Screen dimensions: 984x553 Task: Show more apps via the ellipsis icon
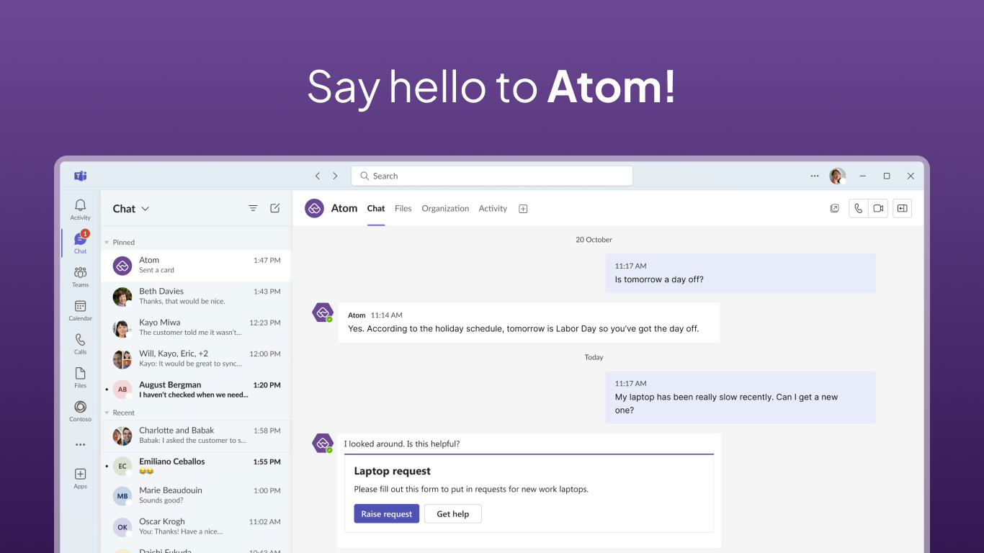coord(80,444)
